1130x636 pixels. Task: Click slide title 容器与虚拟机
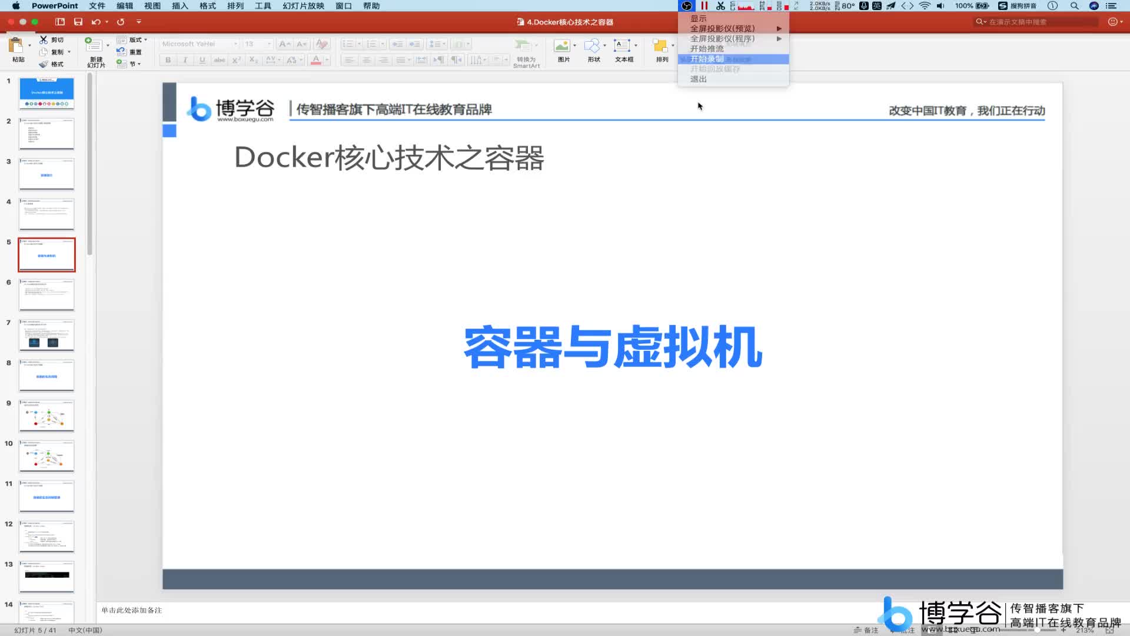(613, 347)
